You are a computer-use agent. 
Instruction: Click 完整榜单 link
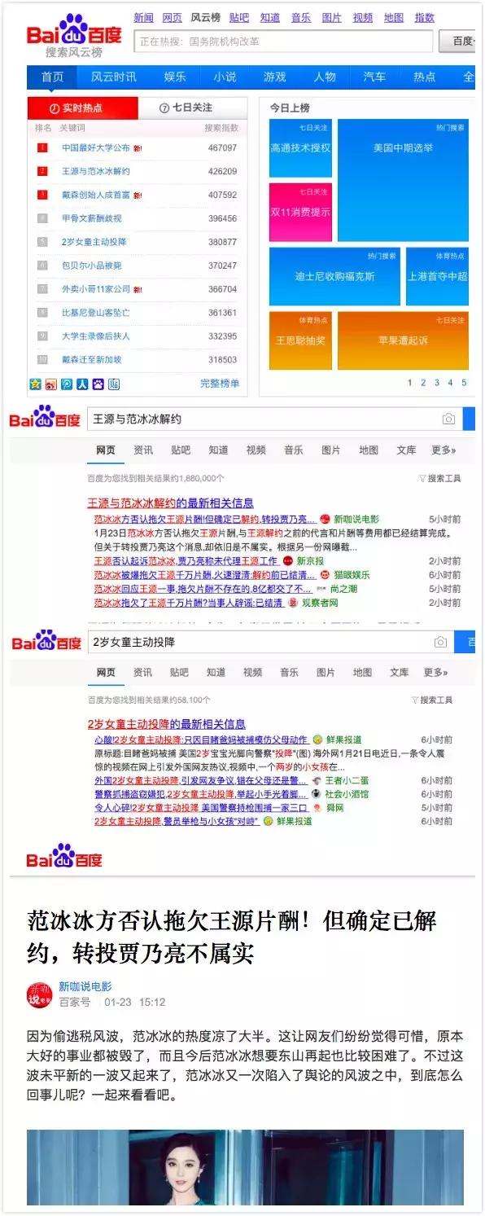coord(220,383)
